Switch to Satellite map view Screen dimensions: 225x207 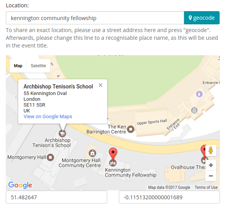coord(38,66)
